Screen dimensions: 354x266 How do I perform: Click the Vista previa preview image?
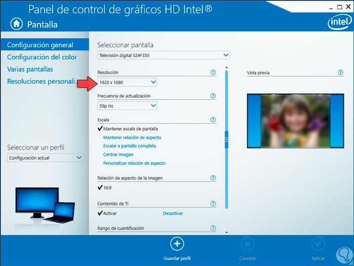coord(295,121)
